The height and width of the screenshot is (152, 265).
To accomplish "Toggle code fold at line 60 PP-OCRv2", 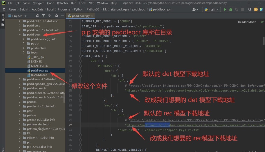I will tap(81, 66).
